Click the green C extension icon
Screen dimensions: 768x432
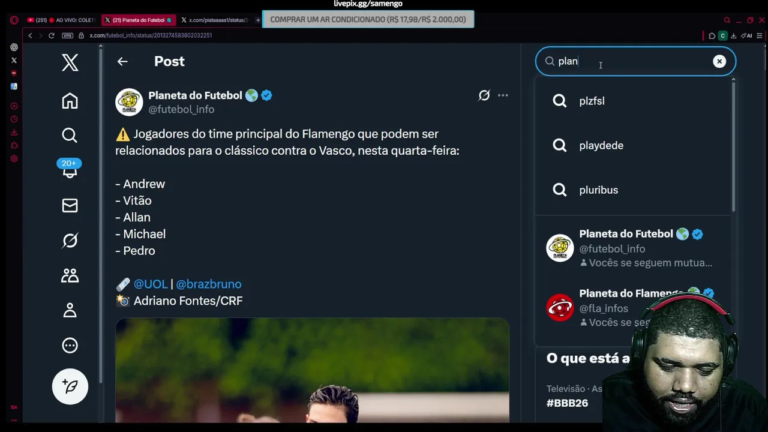pyautogui.click(x=722, y=36)
